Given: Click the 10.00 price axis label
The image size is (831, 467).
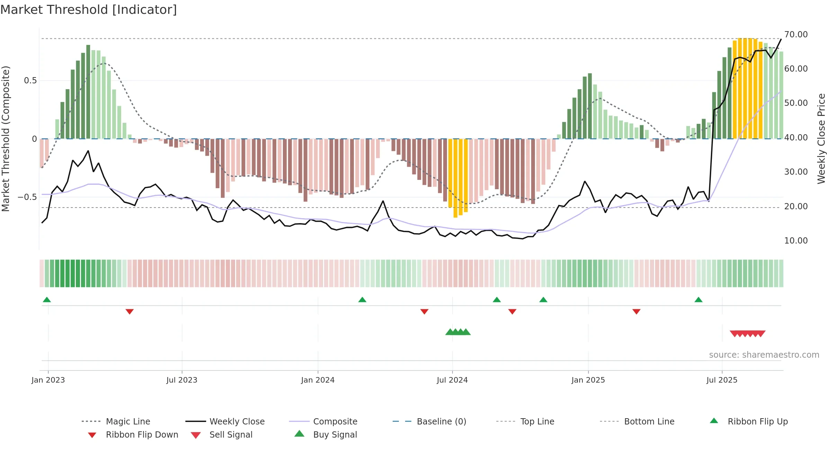Looking at the screenshot, I should click(x=796, y=241).
